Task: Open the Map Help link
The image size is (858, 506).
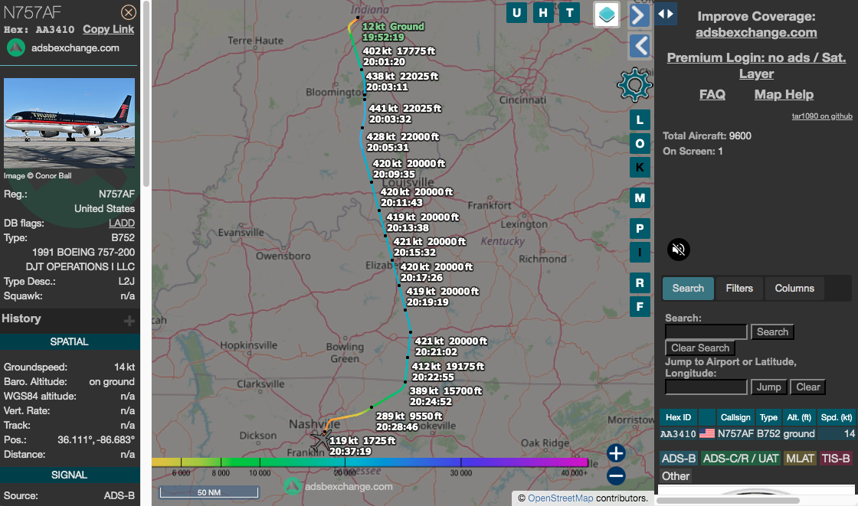Action: (x=784, y=95)
